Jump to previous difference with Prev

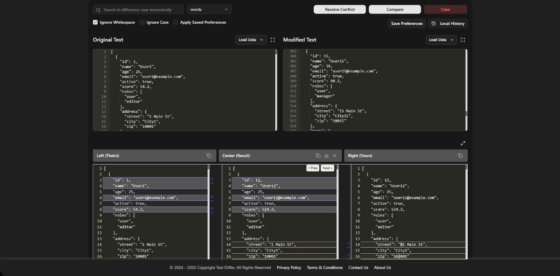312,168
